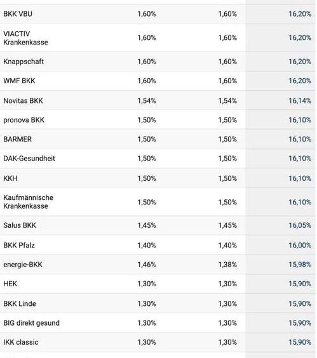Image resolution: width=317 pixels, height=358 pixels.
Task: Select the BKK VBU row name
Action: (x=18, y=14)
